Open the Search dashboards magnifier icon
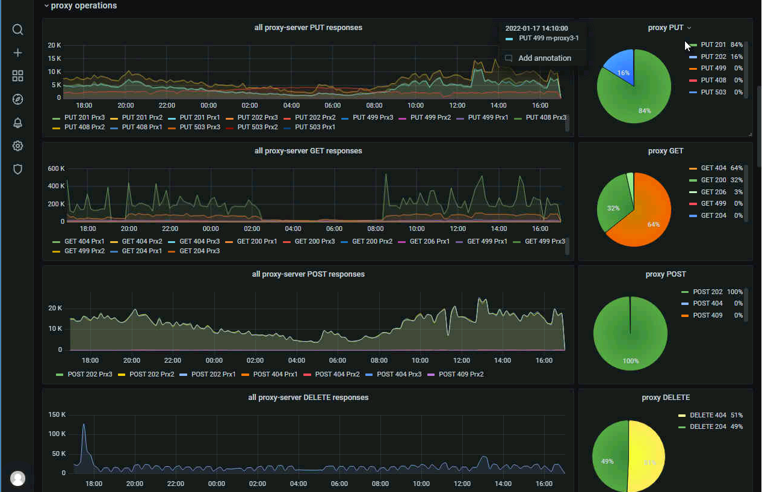This screenshot has width=762, height=492. [x=17, y=29]
